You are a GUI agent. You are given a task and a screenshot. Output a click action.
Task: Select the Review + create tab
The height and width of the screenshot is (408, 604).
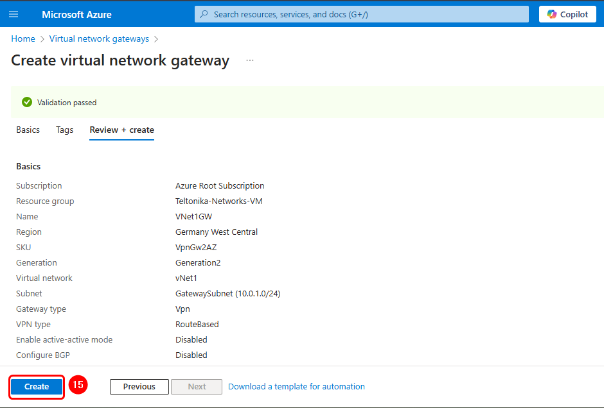[121, 130]
